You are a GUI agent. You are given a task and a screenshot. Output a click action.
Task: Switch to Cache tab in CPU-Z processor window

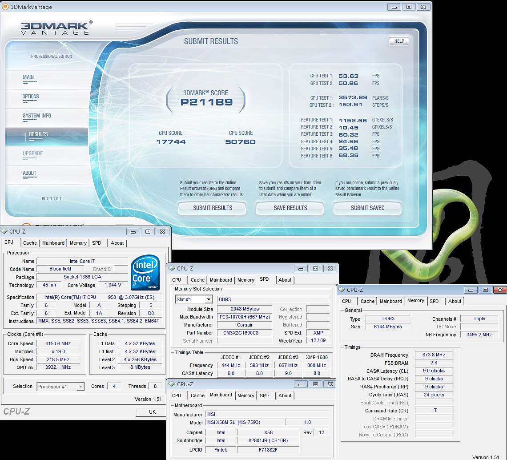30,243
